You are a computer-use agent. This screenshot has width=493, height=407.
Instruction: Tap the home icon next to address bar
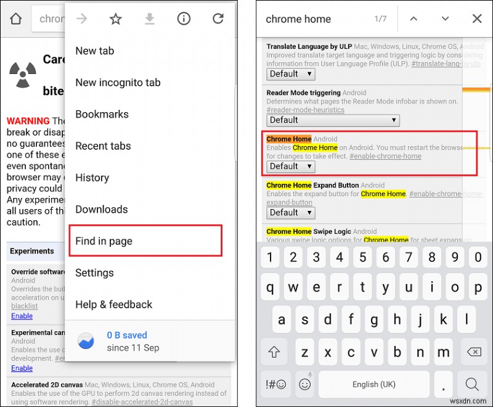point(14,19)
